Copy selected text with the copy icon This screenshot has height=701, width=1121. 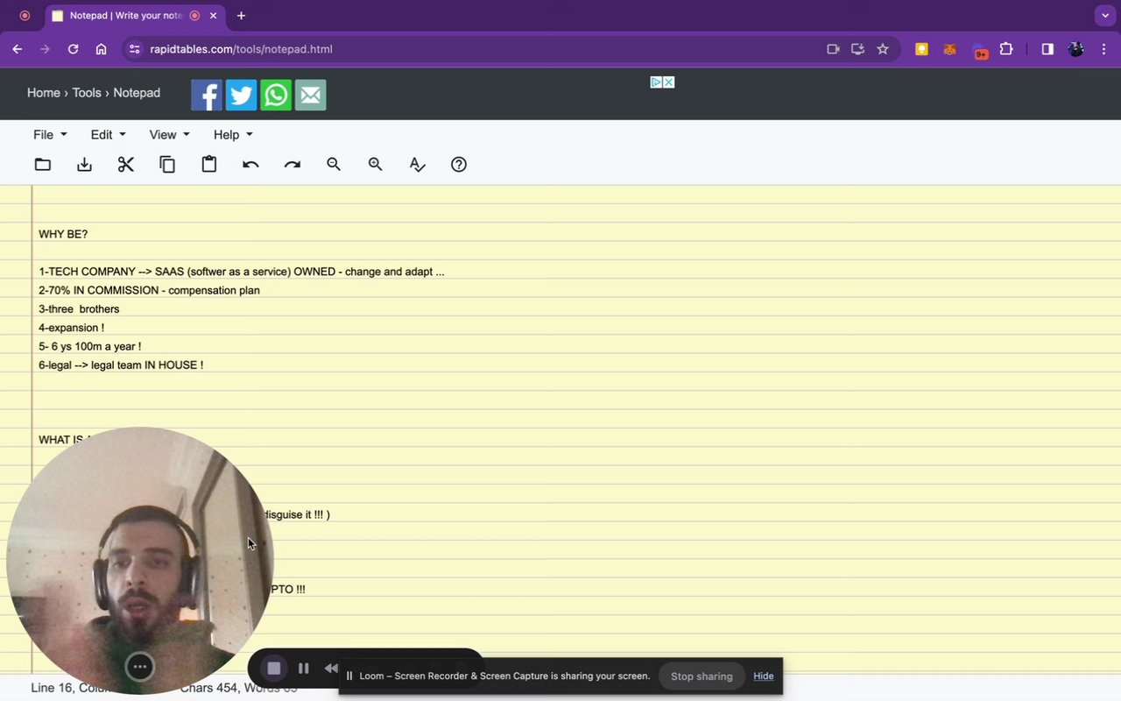[x=167, y=164]
